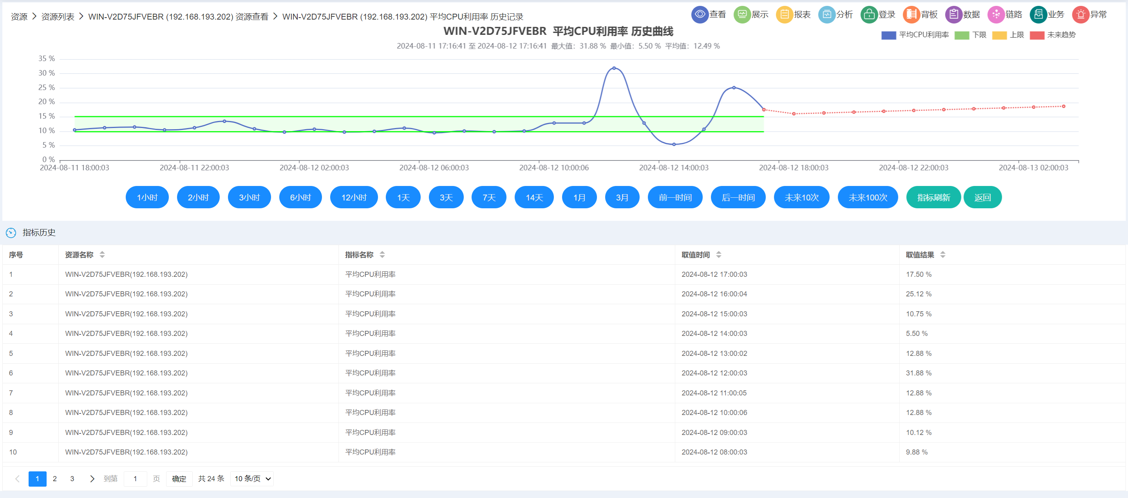Image resolution: width=1128 pixels, height=498 pixels.
Task: Click the 指标刷新 button
Action: [x=933, y=197]
